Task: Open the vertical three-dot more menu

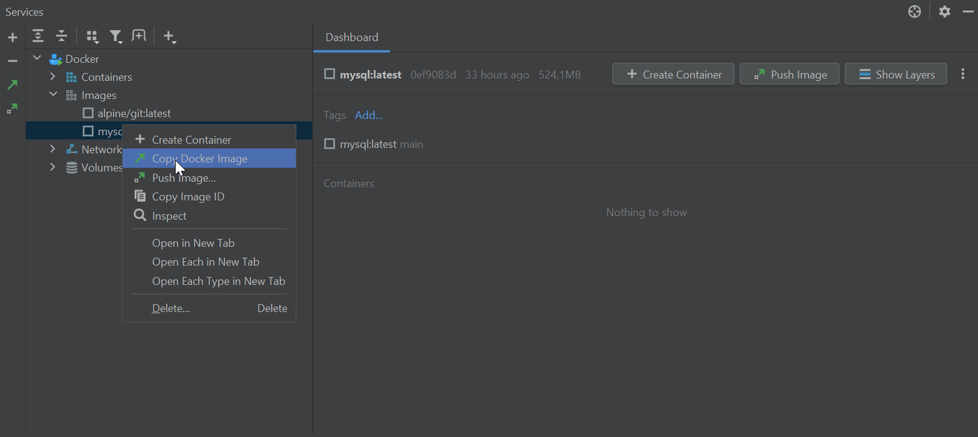Action: click(x=963, y=74)
